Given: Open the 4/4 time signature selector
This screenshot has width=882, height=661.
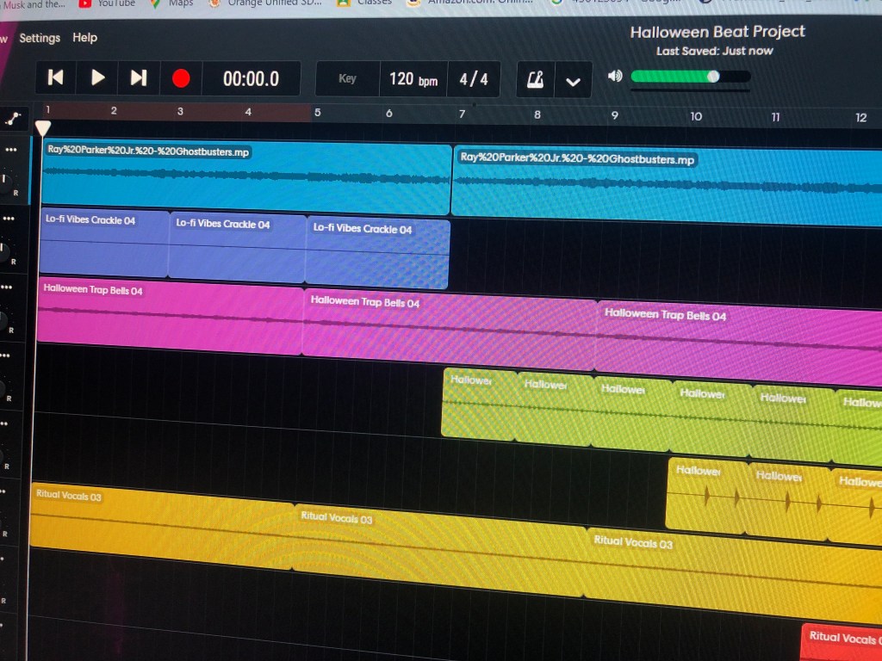Looking at the screenshot, I should coord(473,79).
